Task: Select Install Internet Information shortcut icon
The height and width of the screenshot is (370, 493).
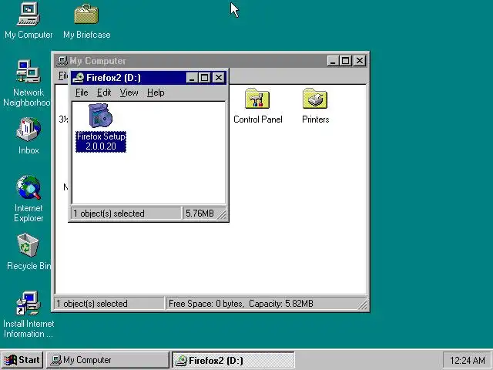Action: 29,303
